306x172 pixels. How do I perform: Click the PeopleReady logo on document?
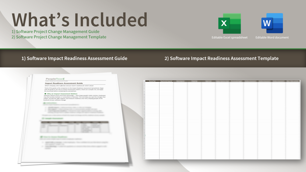coord(55,79)
